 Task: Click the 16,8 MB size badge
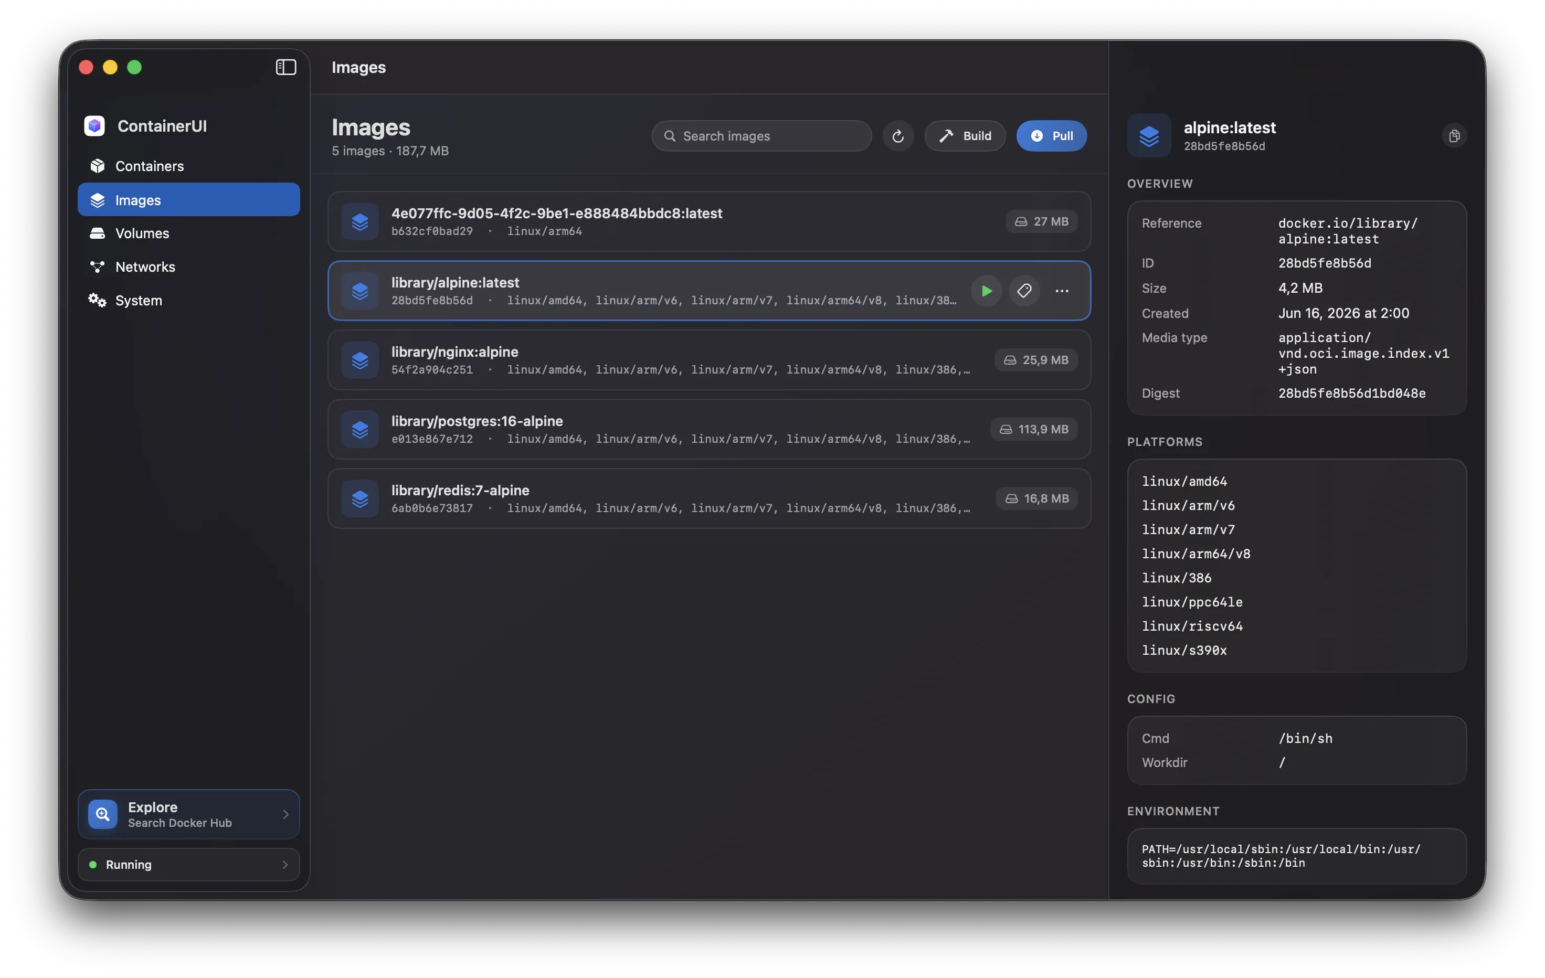click(1037, 499)
